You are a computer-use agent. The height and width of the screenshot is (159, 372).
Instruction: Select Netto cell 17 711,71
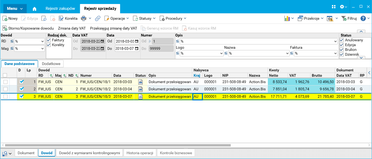pyautogui.click(x=278, y=96)
